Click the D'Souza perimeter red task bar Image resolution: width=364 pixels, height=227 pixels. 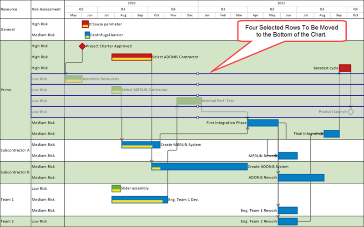pyautogui.click(x=85, y=24)
